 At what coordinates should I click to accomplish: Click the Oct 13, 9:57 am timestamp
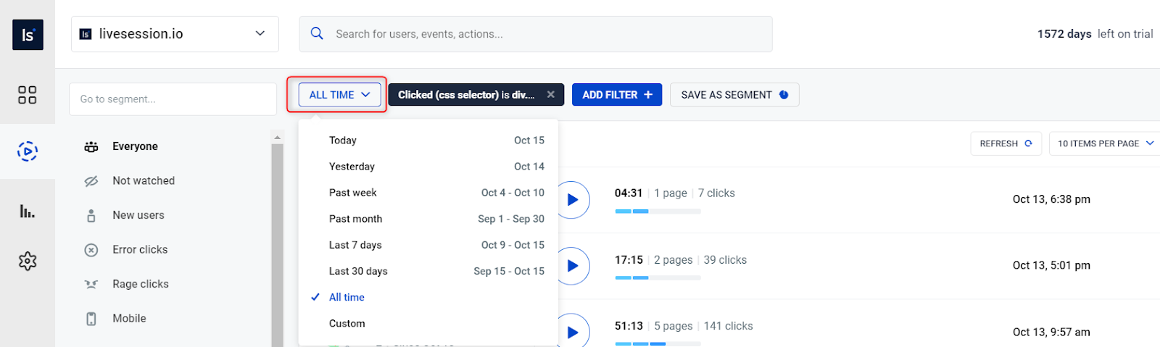coord(1051,332)
